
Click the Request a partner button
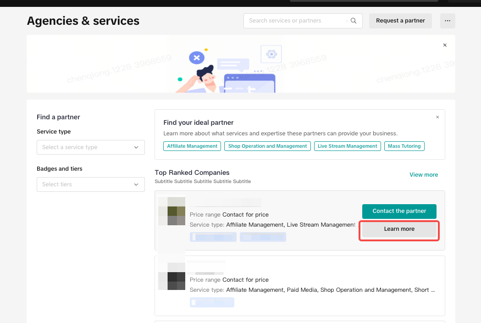[400, 21]
